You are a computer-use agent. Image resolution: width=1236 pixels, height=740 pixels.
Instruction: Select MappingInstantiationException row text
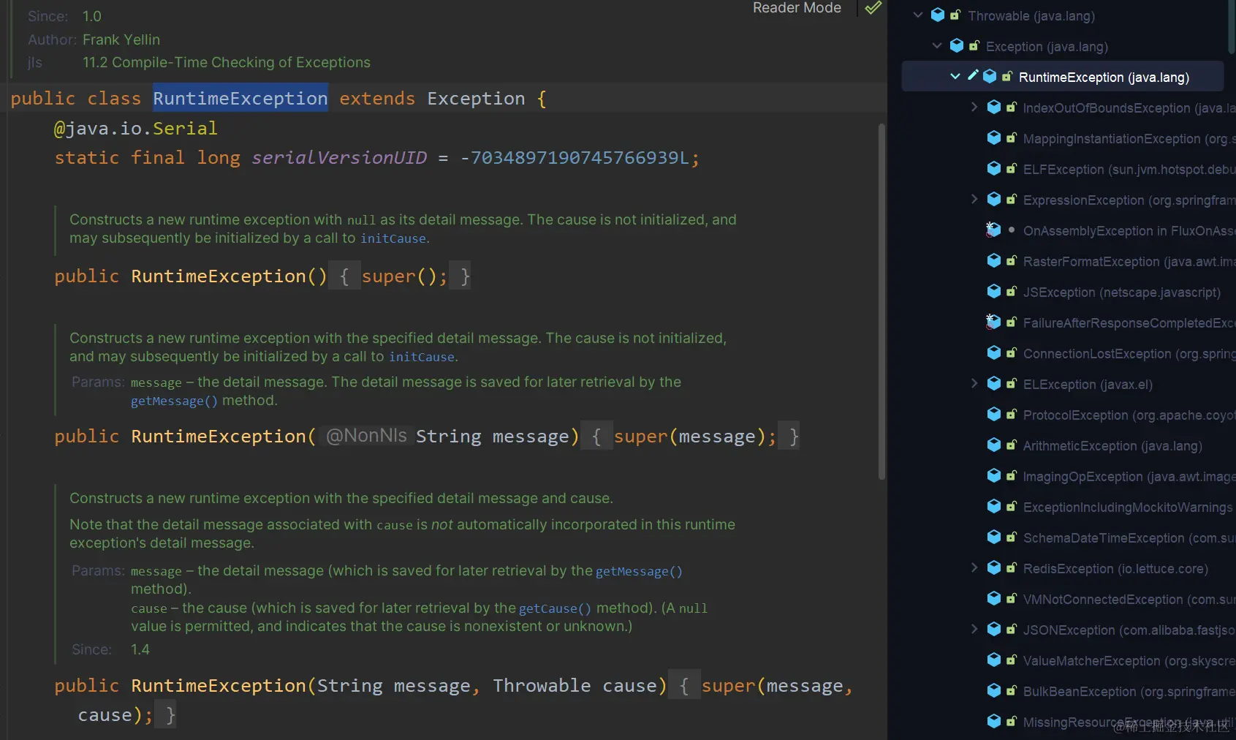[1129, 138]
